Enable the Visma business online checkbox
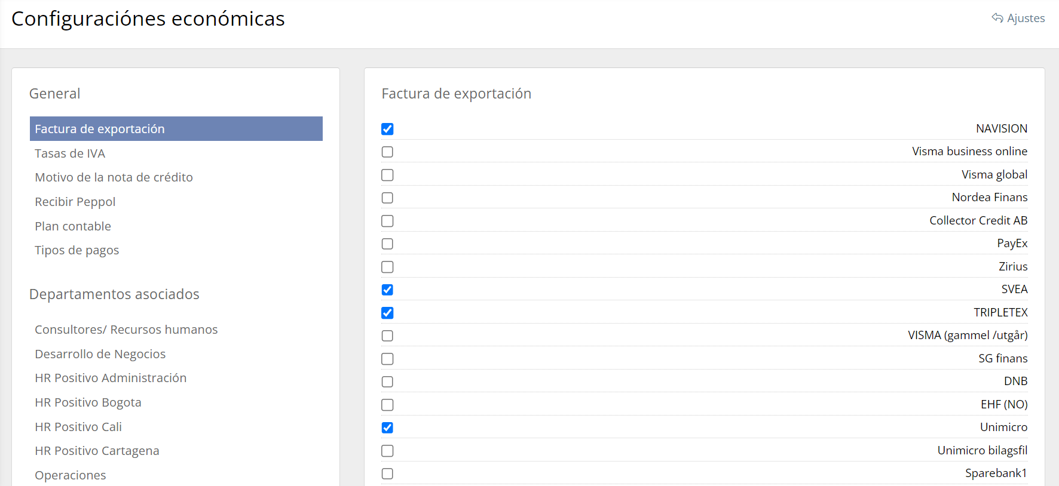This screenshot has height=486, width=1059. pos(387,152)
